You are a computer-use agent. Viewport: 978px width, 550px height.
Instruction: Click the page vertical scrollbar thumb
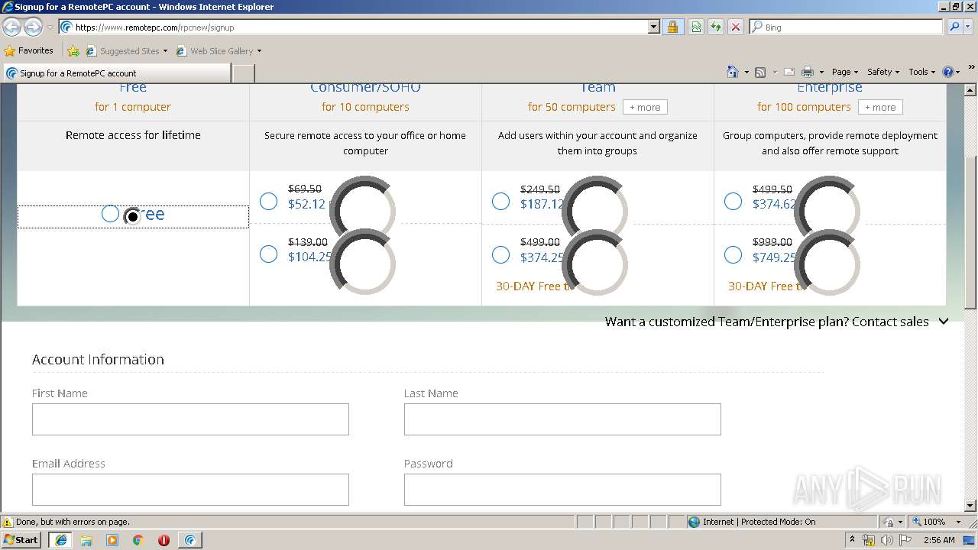tap(970, 233)
